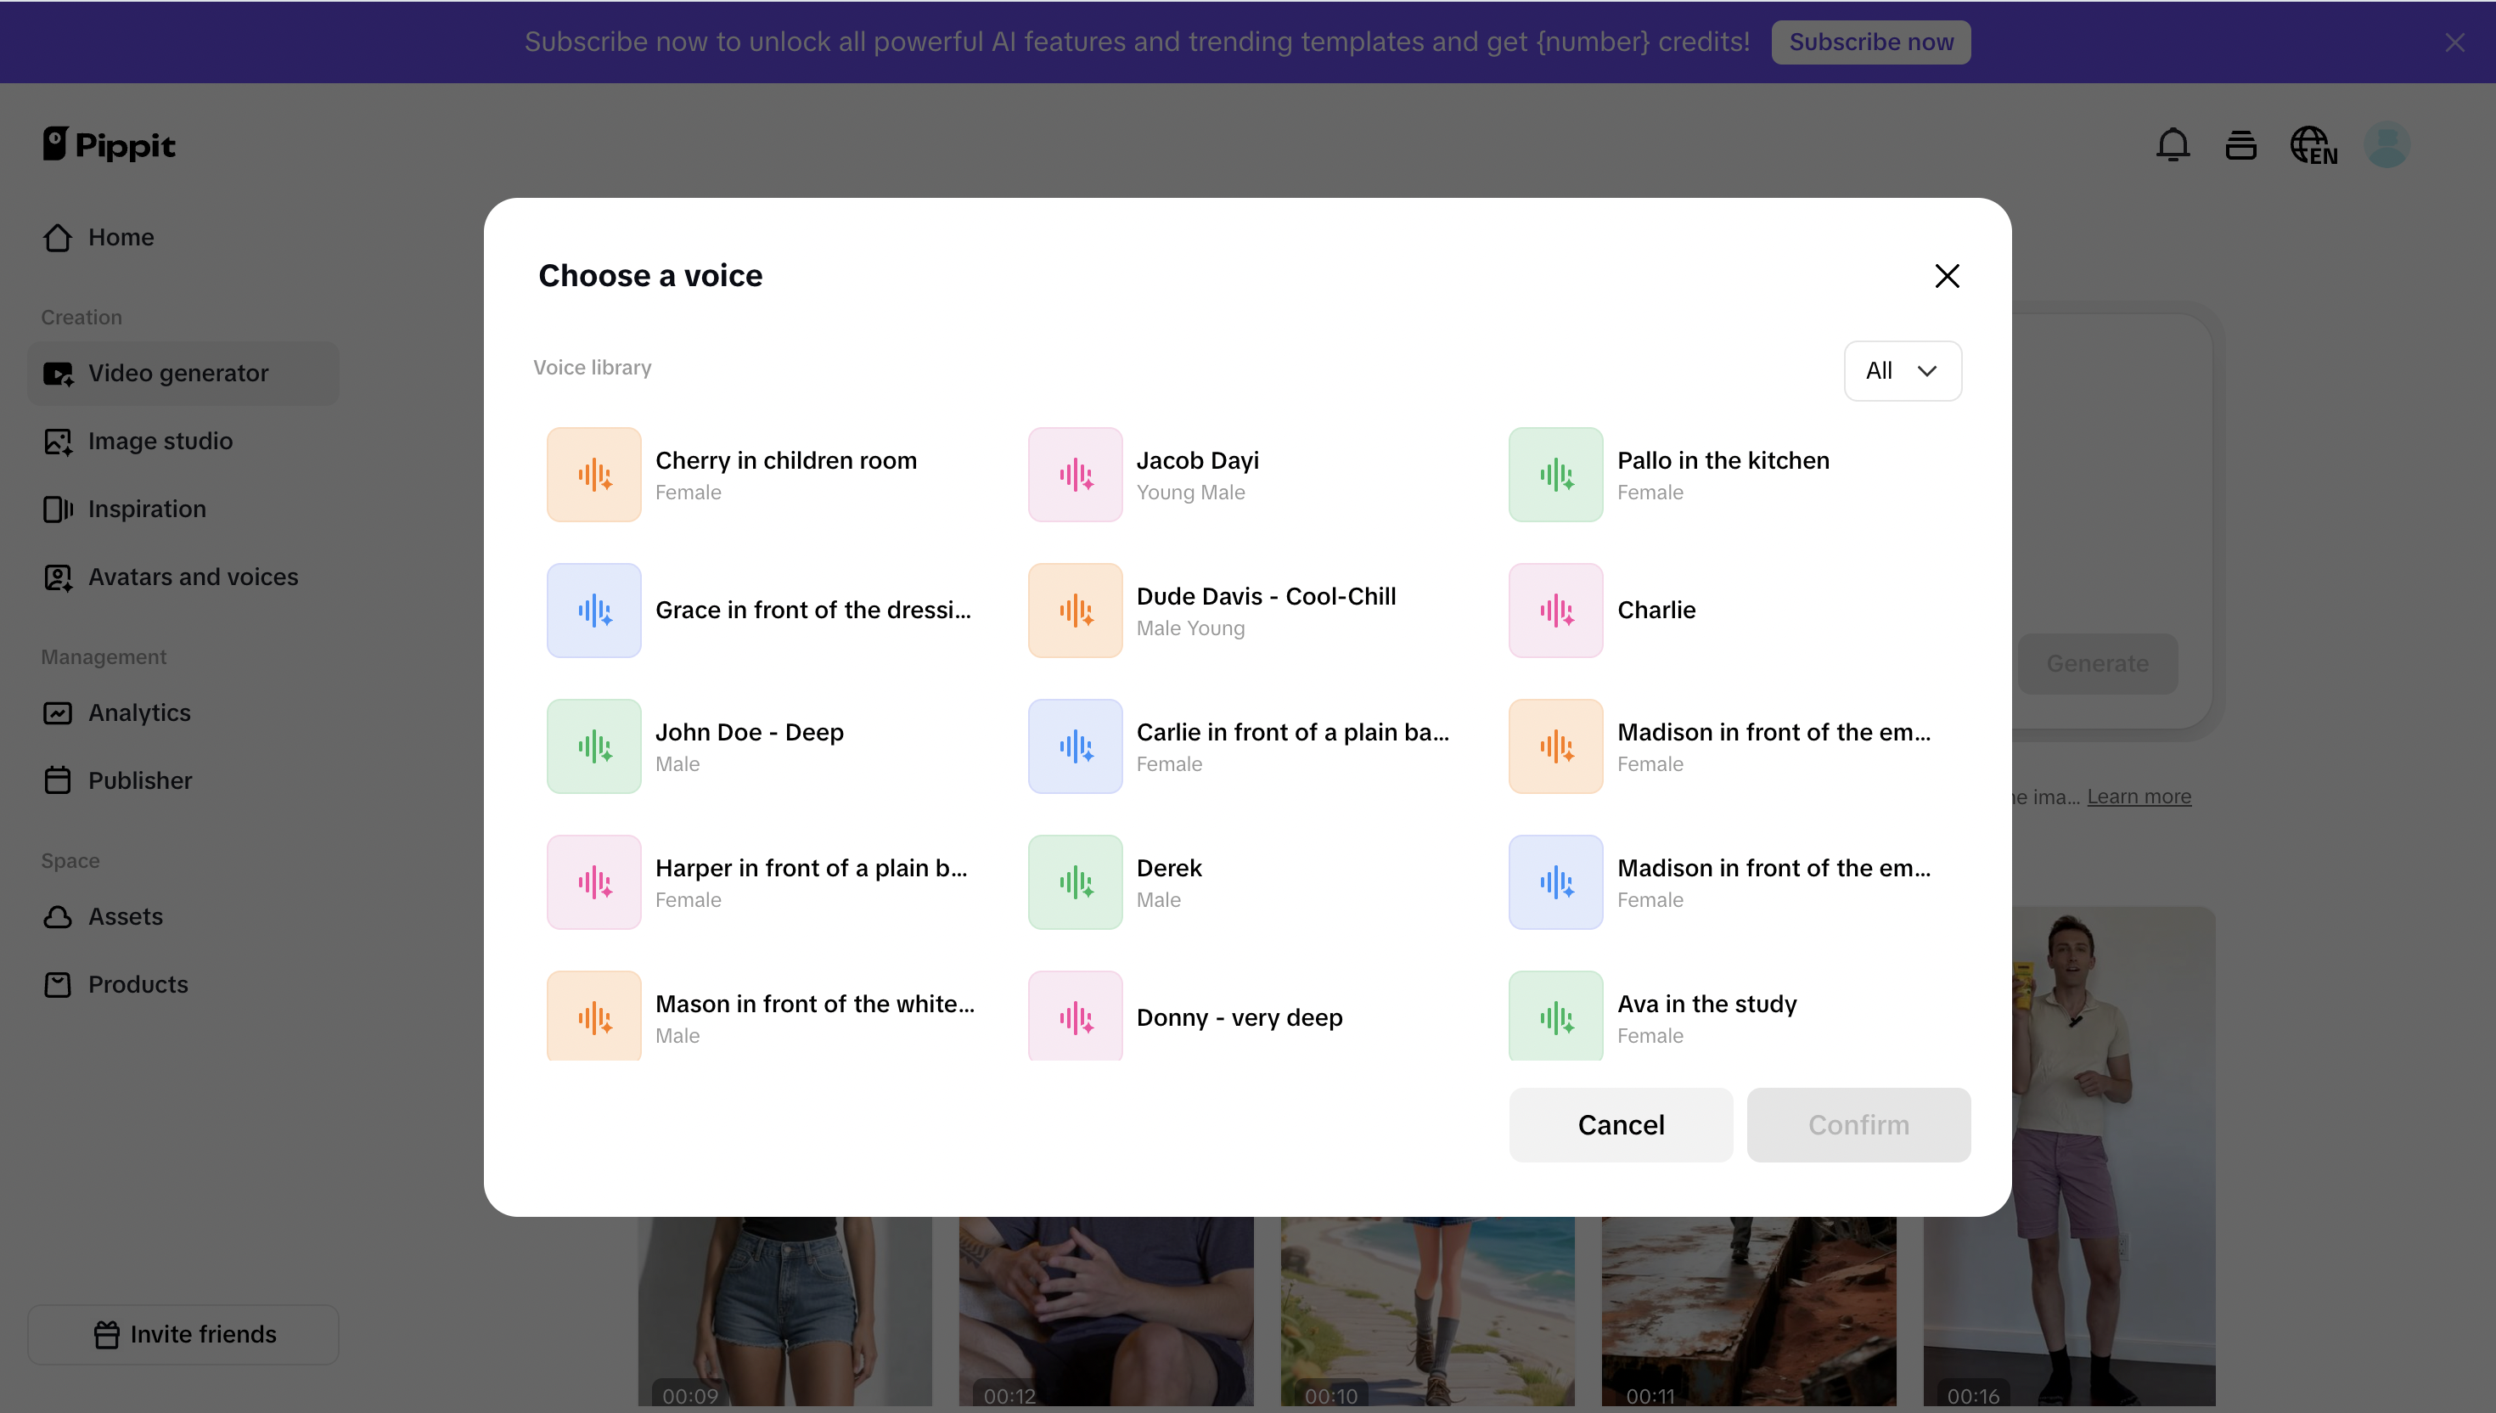2496x1413 pixels.
Task: Expand the All voice filter dropdown
Action: pos(1902,371)
